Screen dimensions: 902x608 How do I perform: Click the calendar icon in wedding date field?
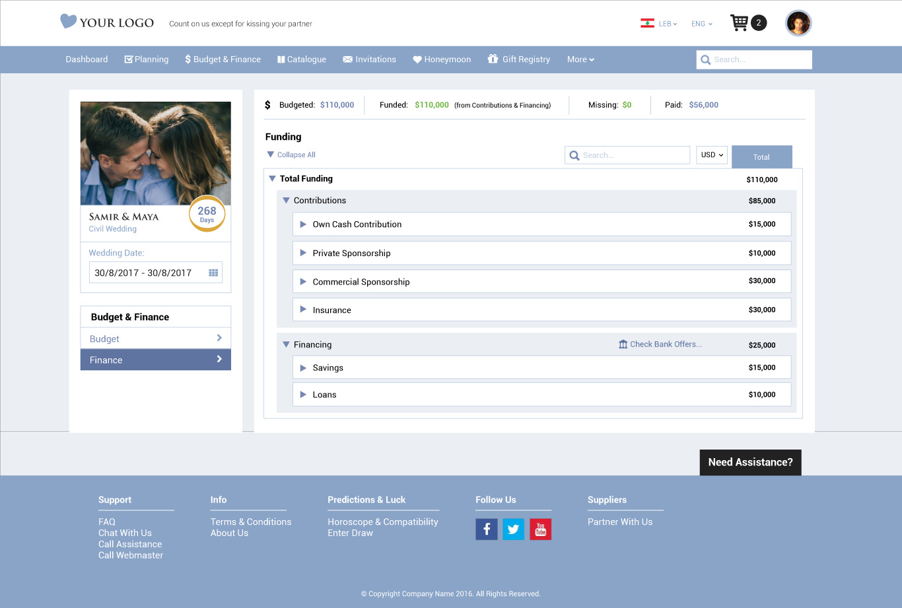213,273
